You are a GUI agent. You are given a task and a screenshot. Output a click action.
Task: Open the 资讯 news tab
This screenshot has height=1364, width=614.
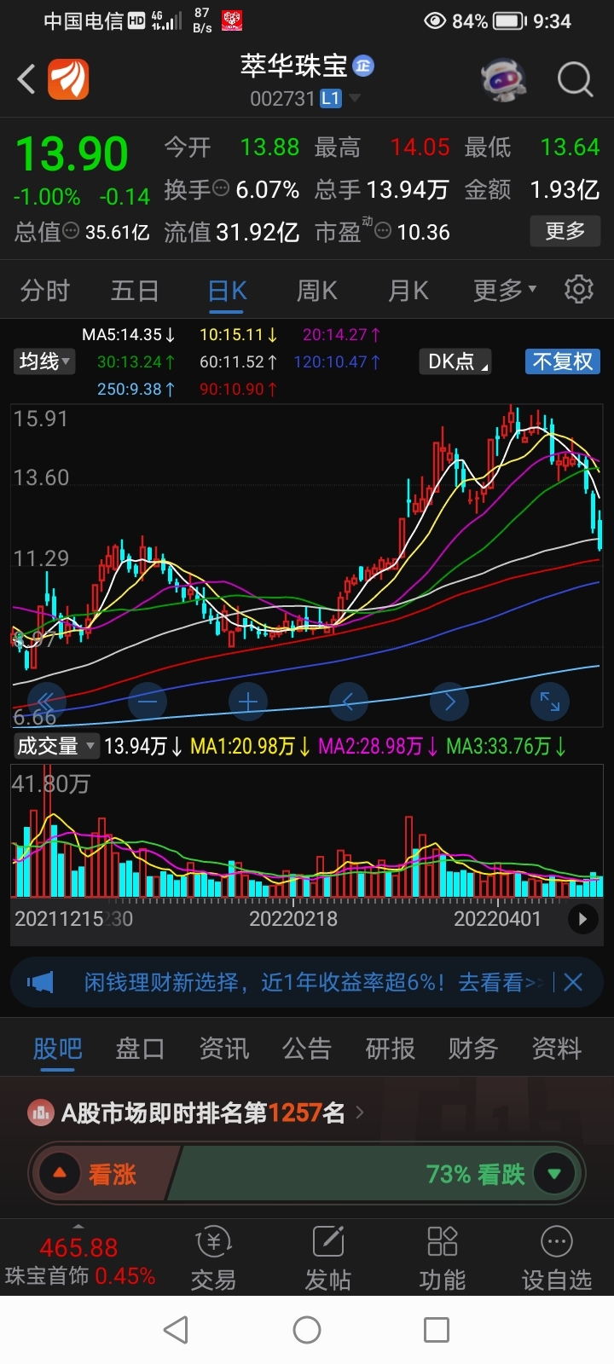click(223, 1048)
